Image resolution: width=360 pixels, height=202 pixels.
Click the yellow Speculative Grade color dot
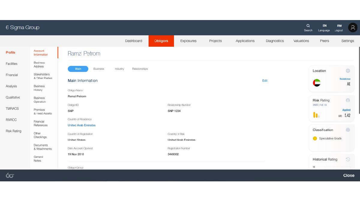(315, 139)
